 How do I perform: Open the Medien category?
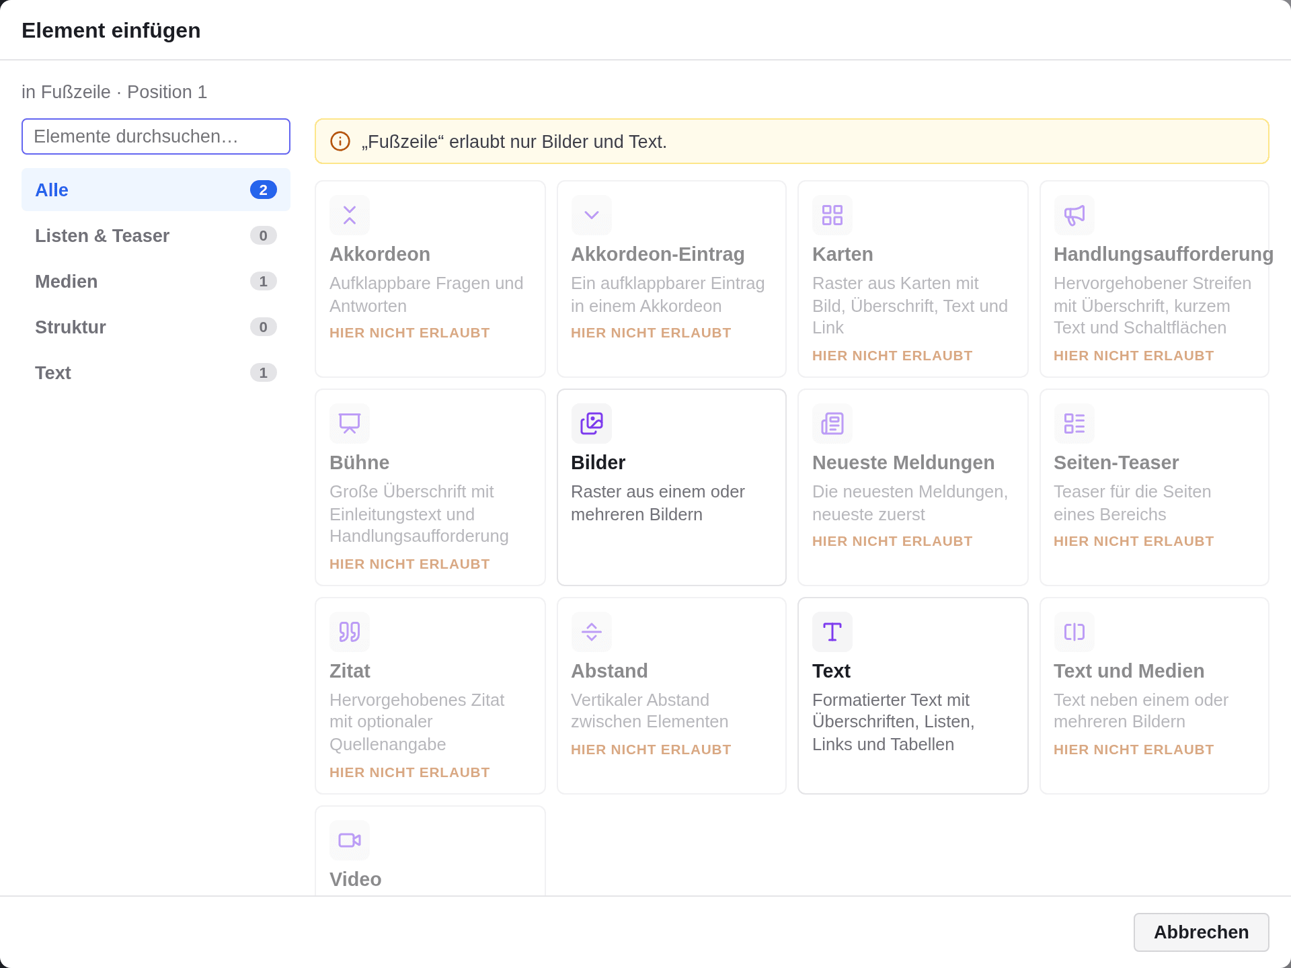(x=156, y=281)
